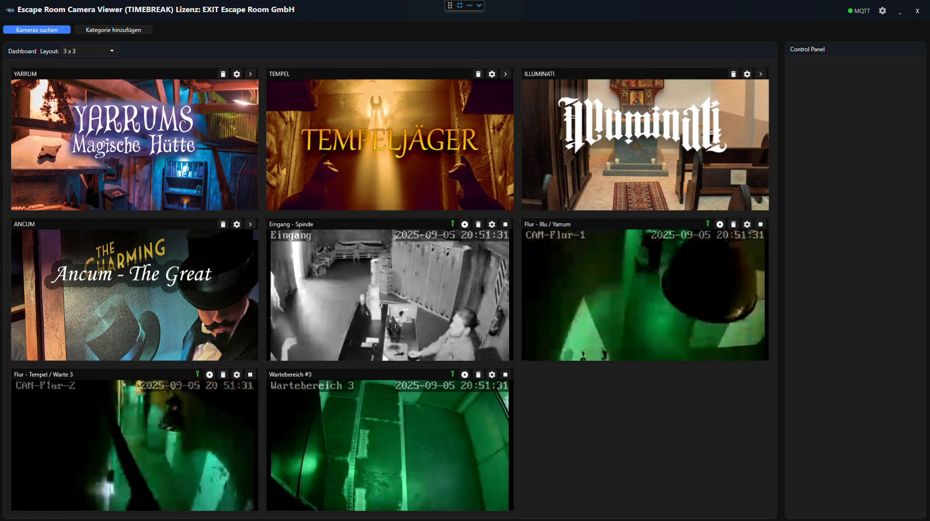This screenshot has height=521, width=930.
Task: Open settings gear of TEMPEL tile
Action: (492, 74)
